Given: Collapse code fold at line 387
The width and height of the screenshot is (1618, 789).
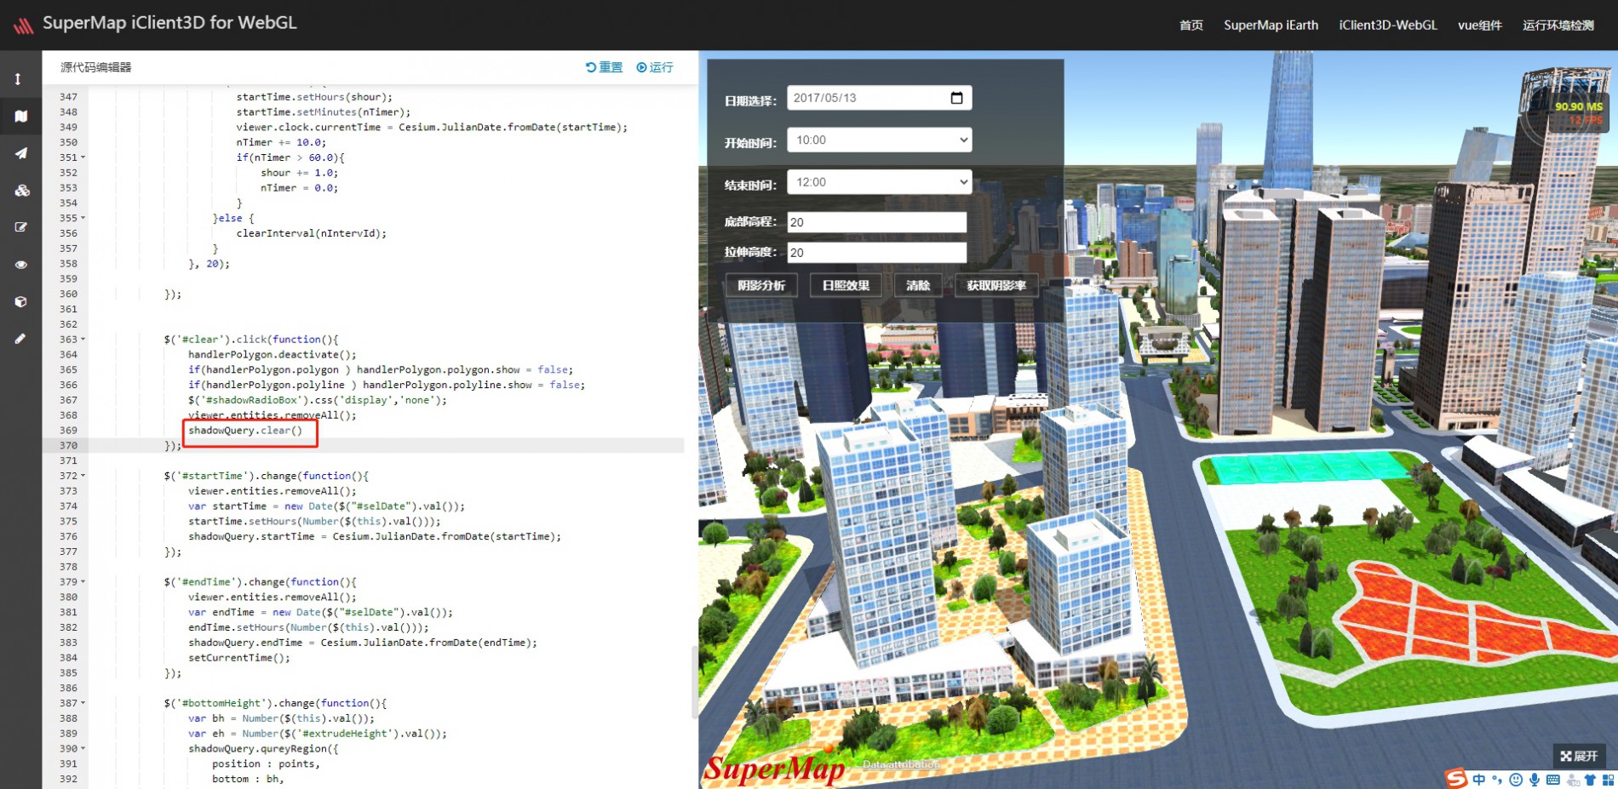Looking at the screenshot, I should [x=83, y=703].
